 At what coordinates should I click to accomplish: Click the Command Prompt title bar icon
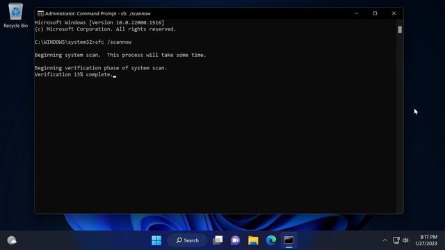(x=40, y=14)
